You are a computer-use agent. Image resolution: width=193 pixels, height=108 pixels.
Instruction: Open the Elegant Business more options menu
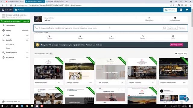coord(153,82)
